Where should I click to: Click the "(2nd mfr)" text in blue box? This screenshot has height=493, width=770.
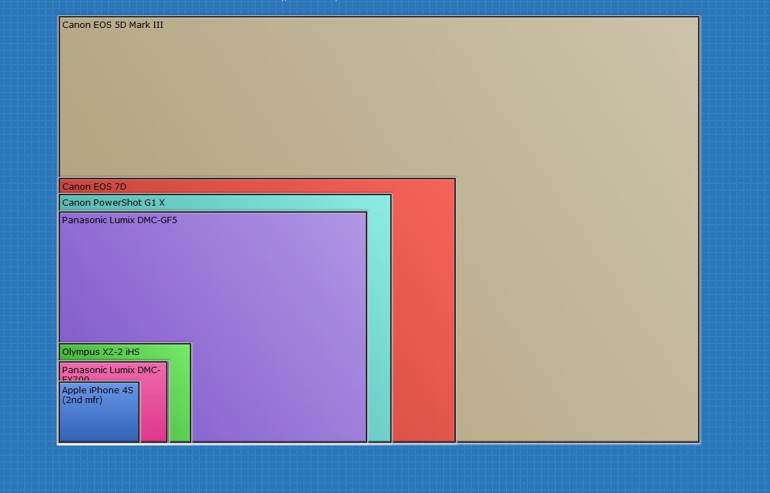point(82,400)
